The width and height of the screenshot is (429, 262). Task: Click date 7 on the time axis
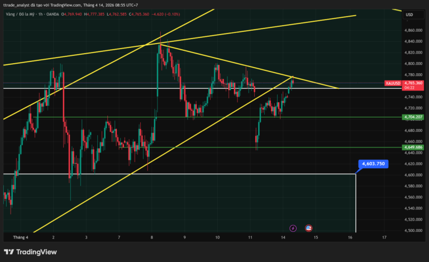(x=119, y=237)
